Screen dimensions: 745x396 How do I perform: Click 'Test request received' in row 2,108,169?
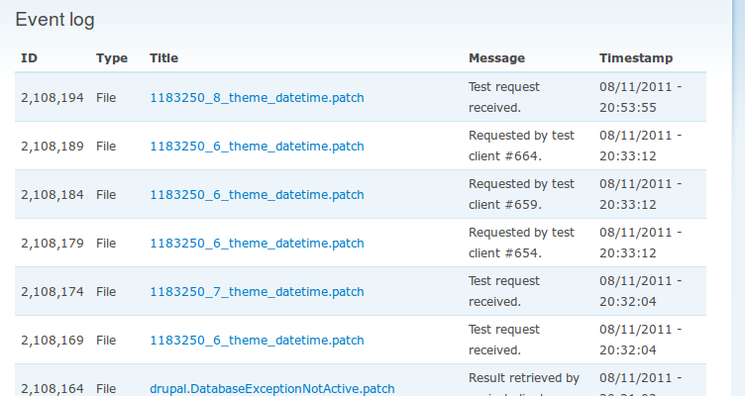pyautogui.click(x=504, y=340)
